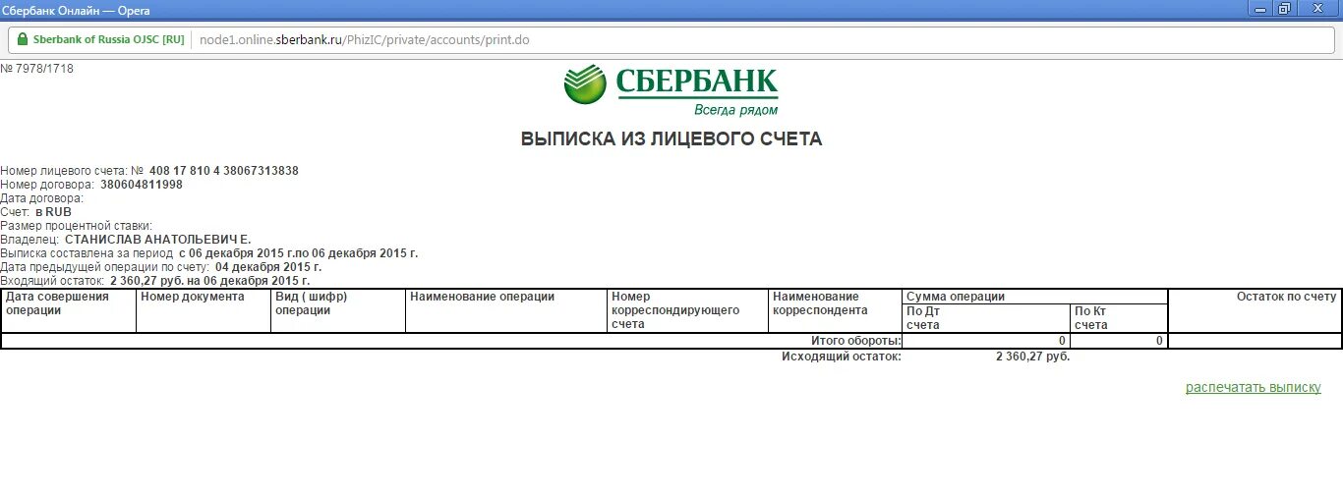Click the statement number '№ 7978/1718'
The image size is (1343, 494).
(37, 69)
